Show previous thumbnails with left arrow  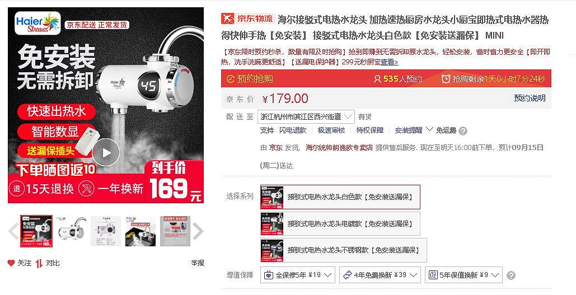click(13, 231)
